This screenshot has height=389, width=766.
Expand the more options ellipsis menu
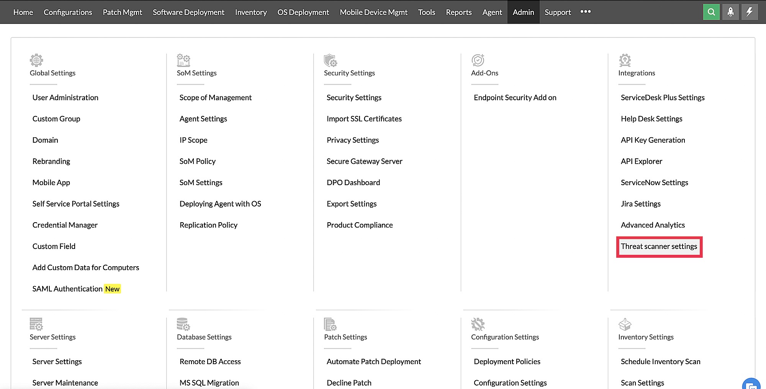click(585, 12)
